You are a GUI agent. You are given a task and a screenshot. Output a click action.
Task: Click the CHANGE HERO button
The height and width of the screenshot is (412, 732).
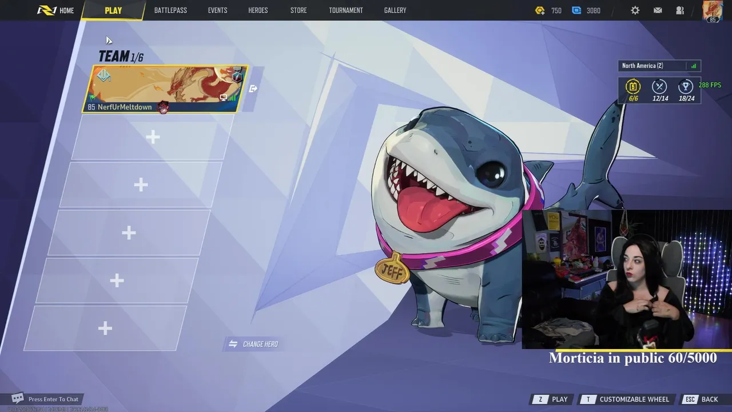tap(253, 344)
